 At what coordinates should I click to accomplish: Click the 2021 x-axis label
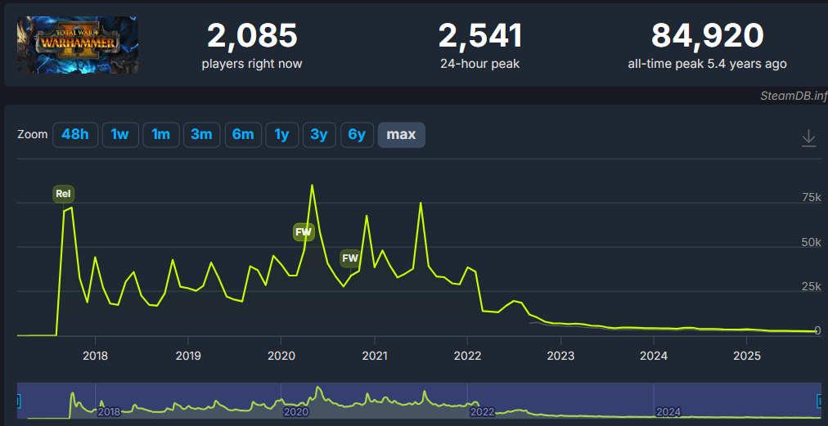375,355
